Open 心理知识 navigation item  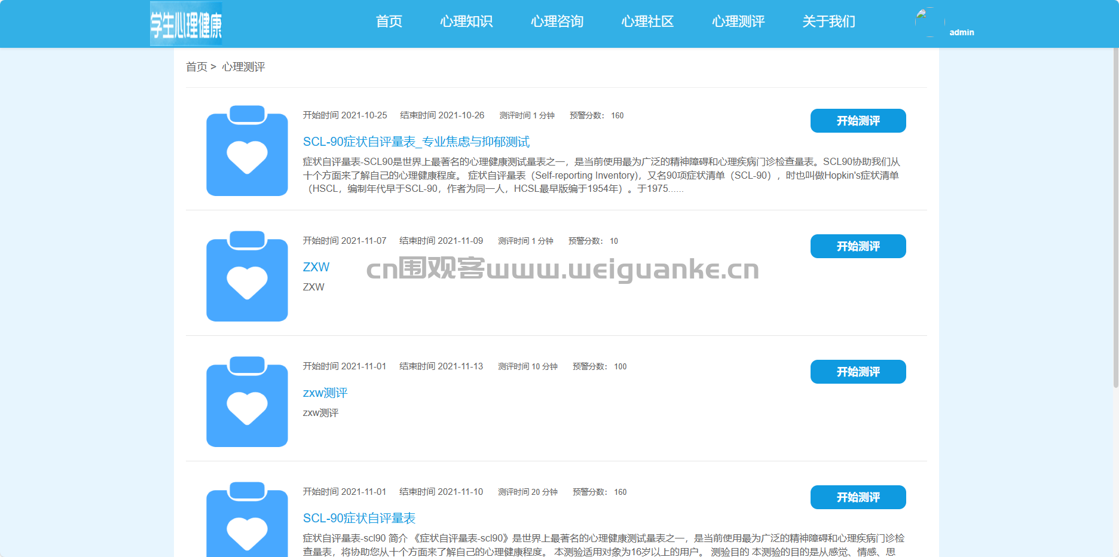click(x=466, y=22)
